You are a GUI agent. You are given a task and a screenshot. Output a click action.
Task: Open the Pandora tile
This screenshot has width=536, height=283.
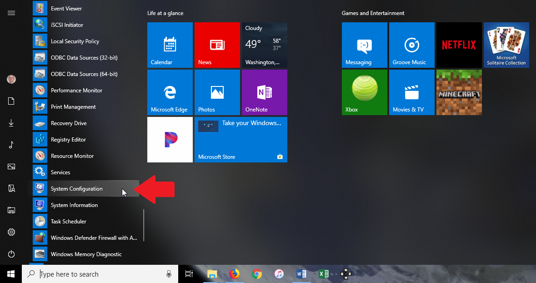coord(170,140)
